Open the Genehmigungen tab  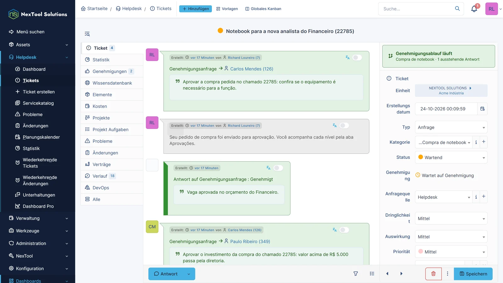coord(112,71)
